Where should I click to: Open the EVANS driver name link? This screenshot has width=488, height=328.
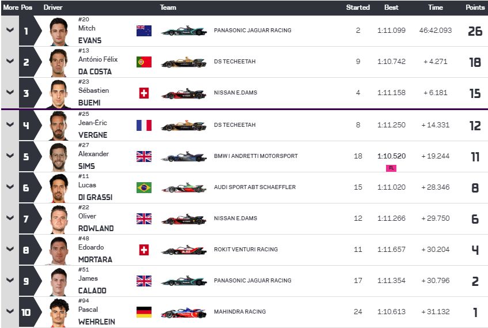90,40
